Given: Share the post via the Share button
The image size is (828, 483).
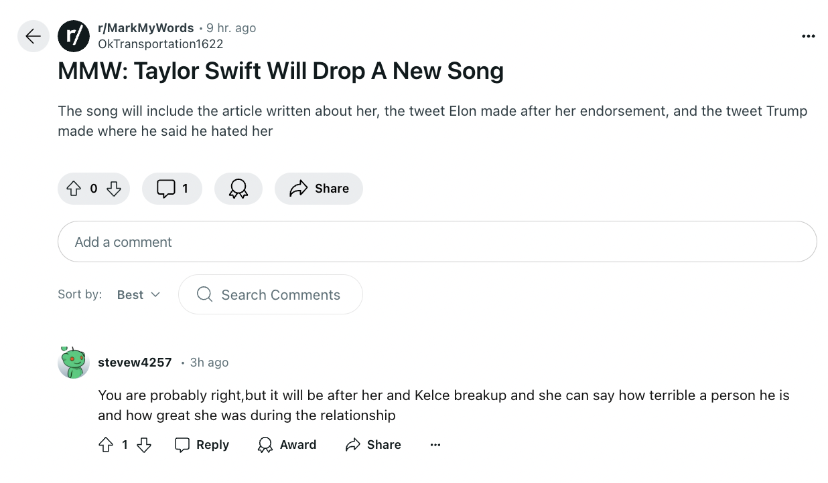Looking at the screenshot, I should point(319,189).
